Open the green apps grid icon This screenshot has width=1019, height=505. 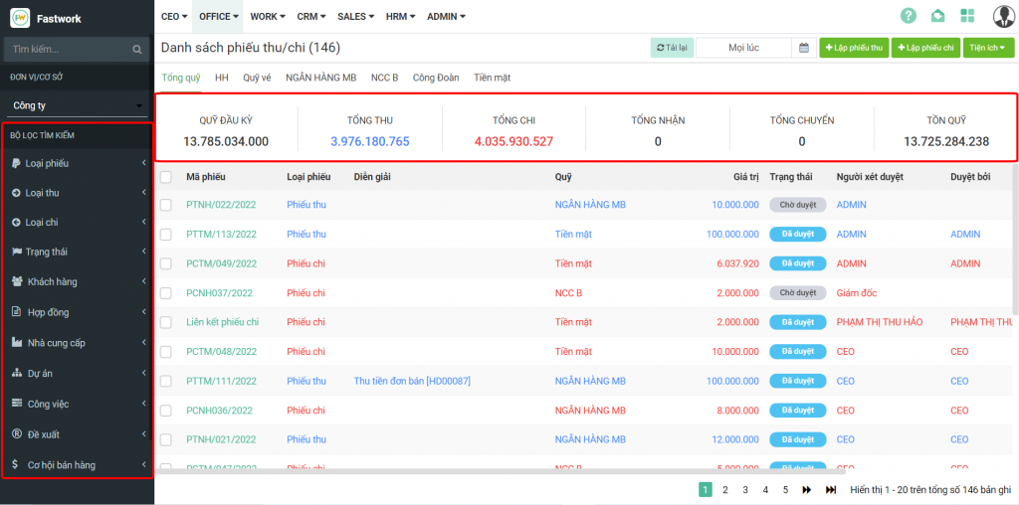pos(967,16)
